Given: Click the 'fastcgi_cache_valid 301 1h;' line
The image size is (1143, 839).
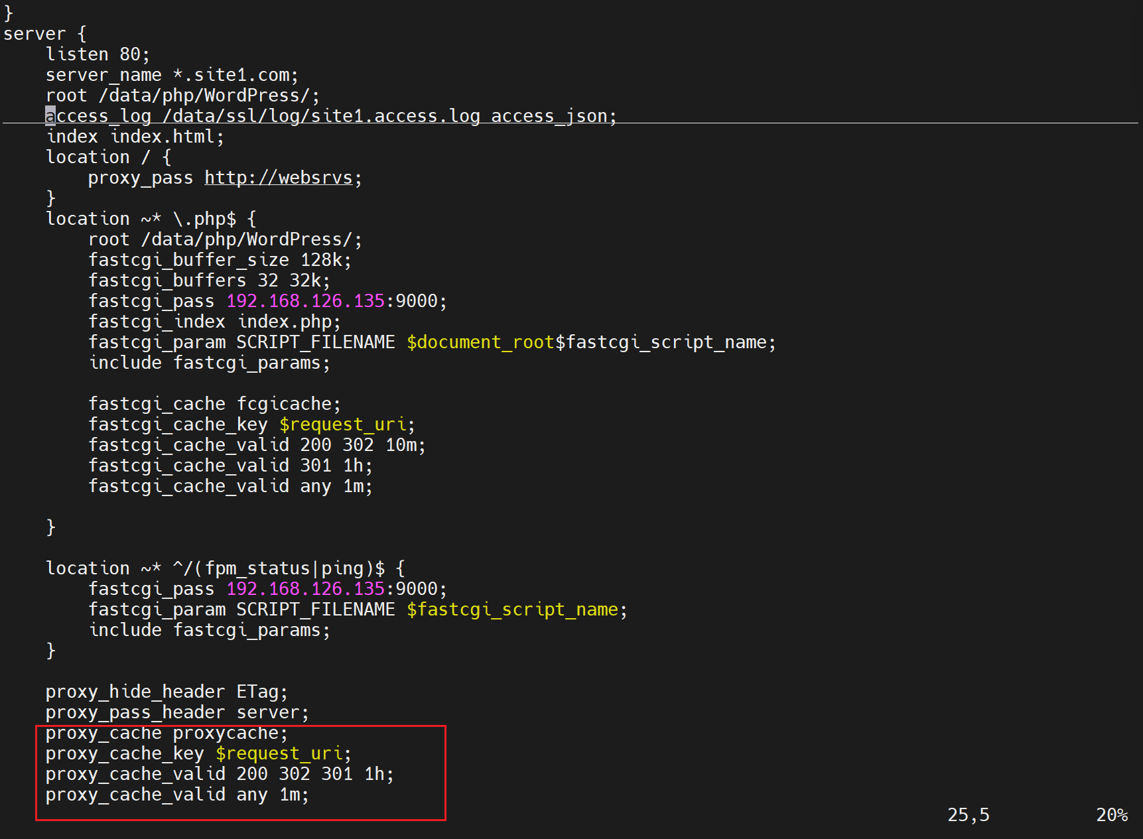Looking at the screenshot, I should [x=230, y=466].
